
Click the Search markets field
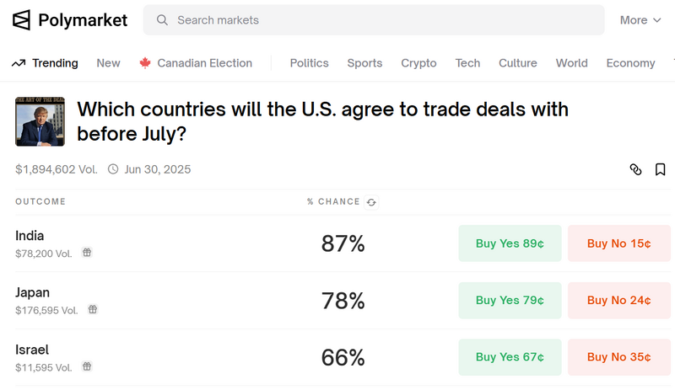(374, 19)
